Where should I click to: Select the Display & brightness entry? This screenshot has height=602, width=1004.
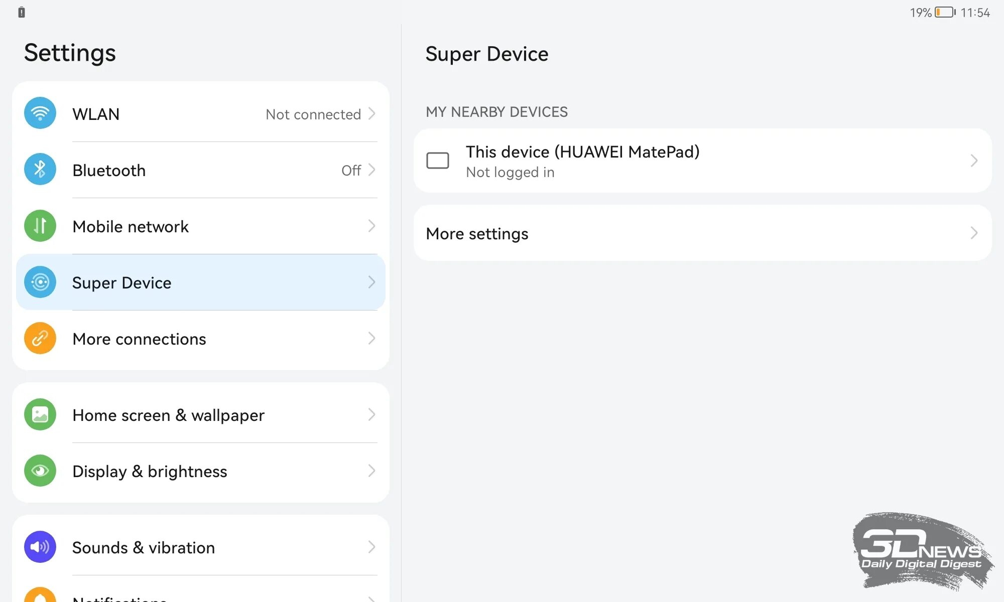(x=150, y=471)
